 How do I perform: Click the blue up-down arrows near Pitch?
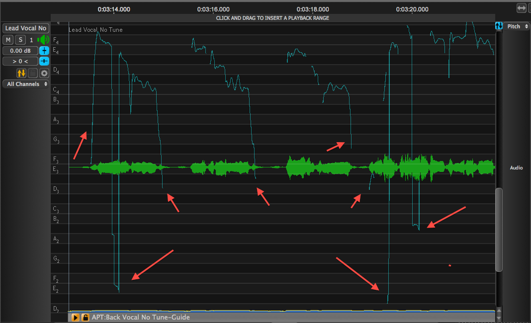499,26
